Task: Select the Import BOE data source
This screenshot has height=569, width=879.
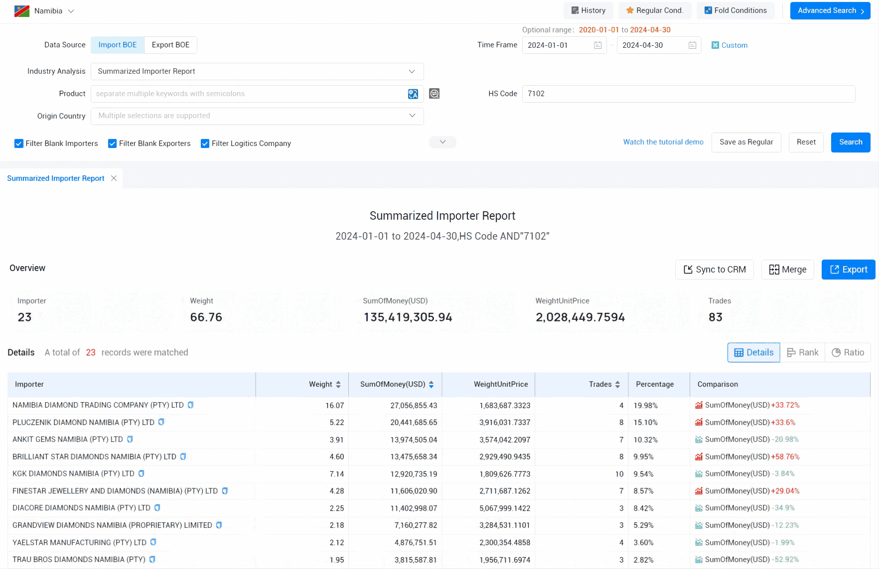Action: coord(118,45)
